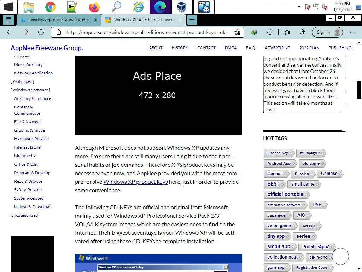This screenshot has width=362, height=272.
Task: Open the PUBLISHING menu item
Action: click(340, 48)
